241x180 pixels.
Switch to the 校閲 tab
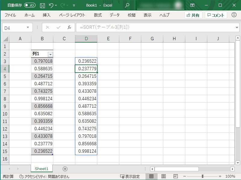point(132,15)
